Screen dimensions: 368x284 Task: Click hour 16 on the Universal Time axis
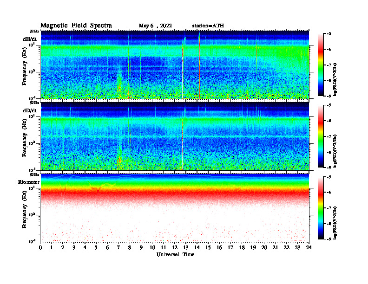pos(219,247)
